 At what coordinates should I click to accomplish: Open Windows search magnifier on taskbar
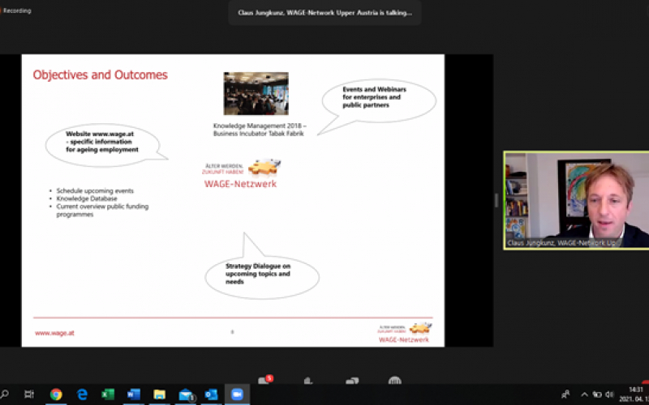(4, 394)
